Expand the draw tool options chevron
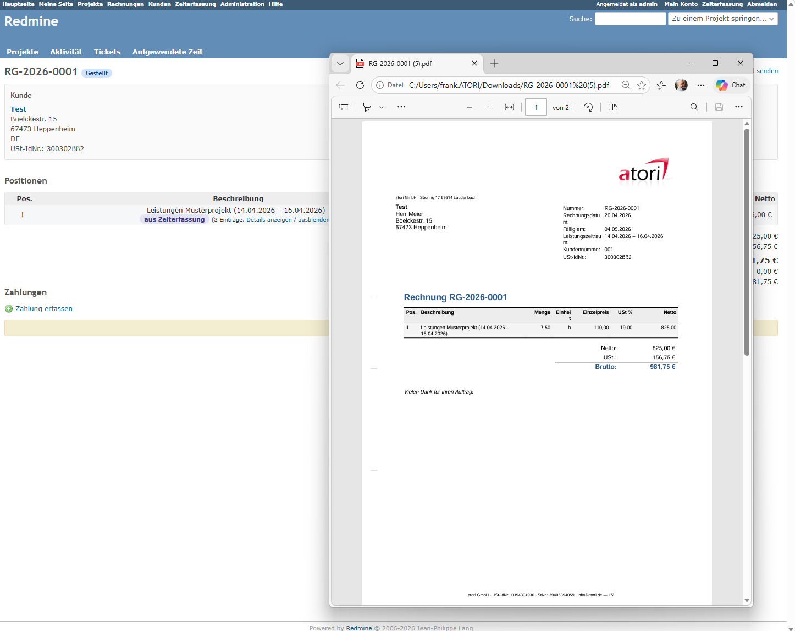Screen dimensions: 795x631 [x=381, y=107]
